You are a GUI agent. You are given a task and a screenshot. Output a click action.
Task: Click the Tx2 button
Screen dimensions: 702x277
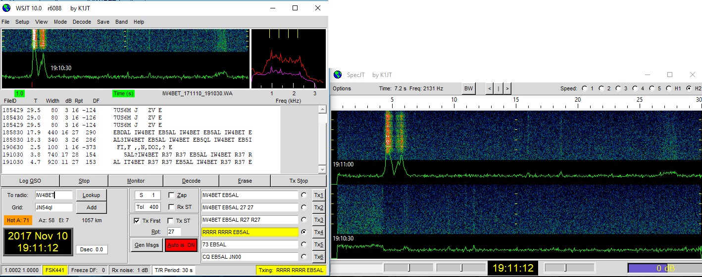(x=319, y=207)
